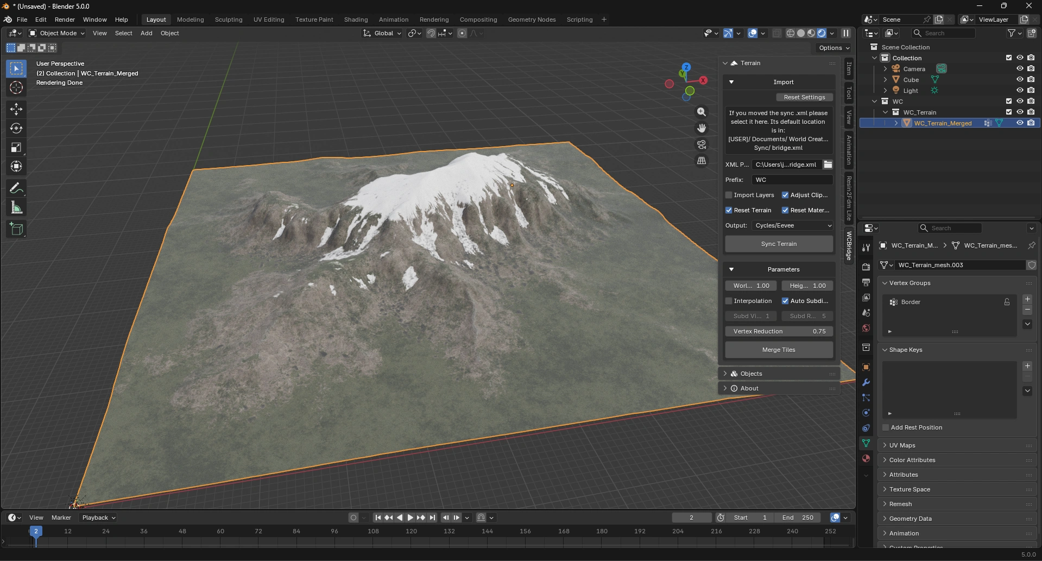Choose the Measure tool
1042x561 pixels.
coord(16,207)
